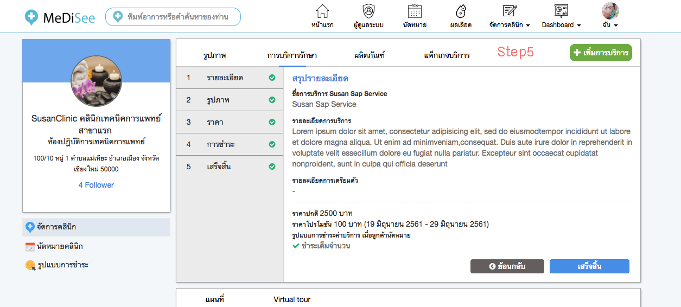Open the user profile dropdown (ฉัน)

coord(610,25)
